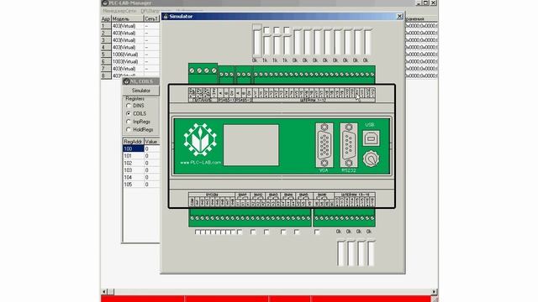Image resolution: width=538 pixels, height=302 pixels.
Task: Tick the last checkbox before the bottom 0k labels
Action: pos(317,232)
